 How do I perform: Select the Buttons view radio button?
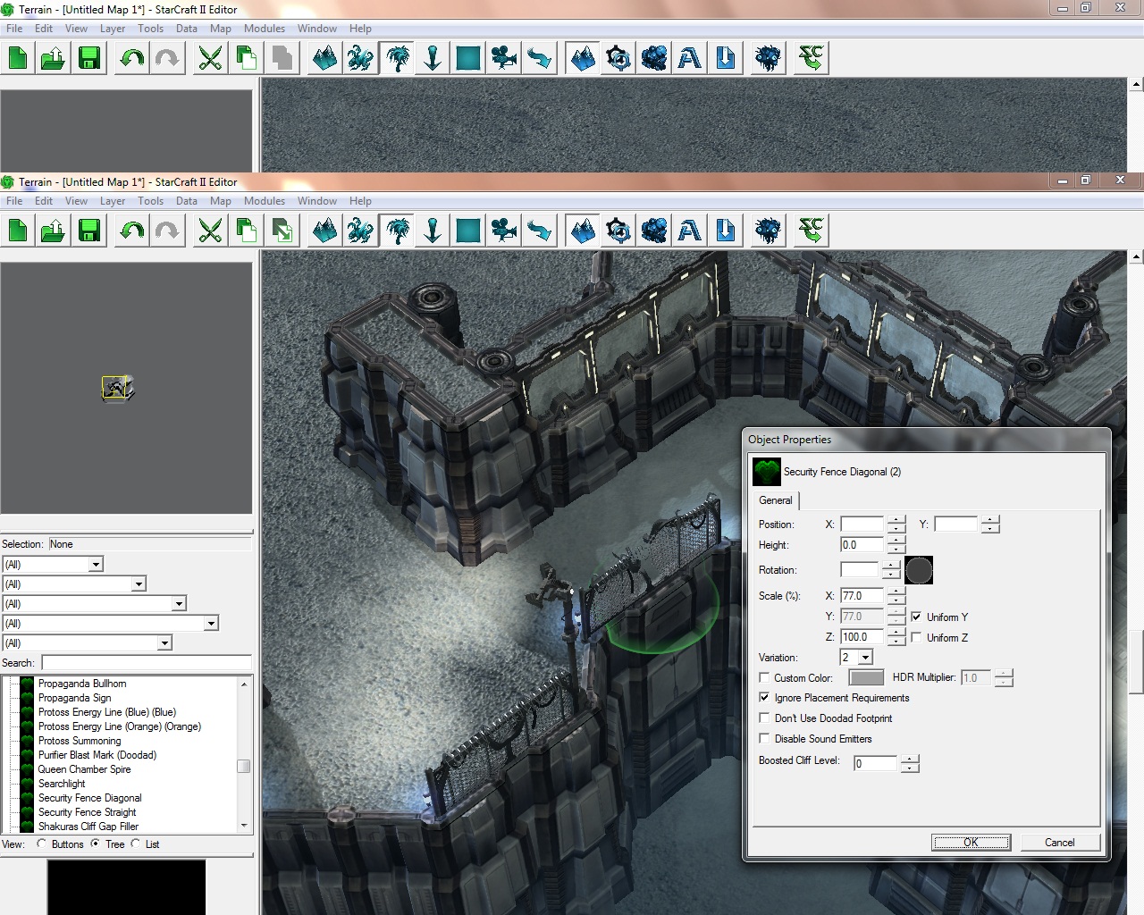coord(42,844)
